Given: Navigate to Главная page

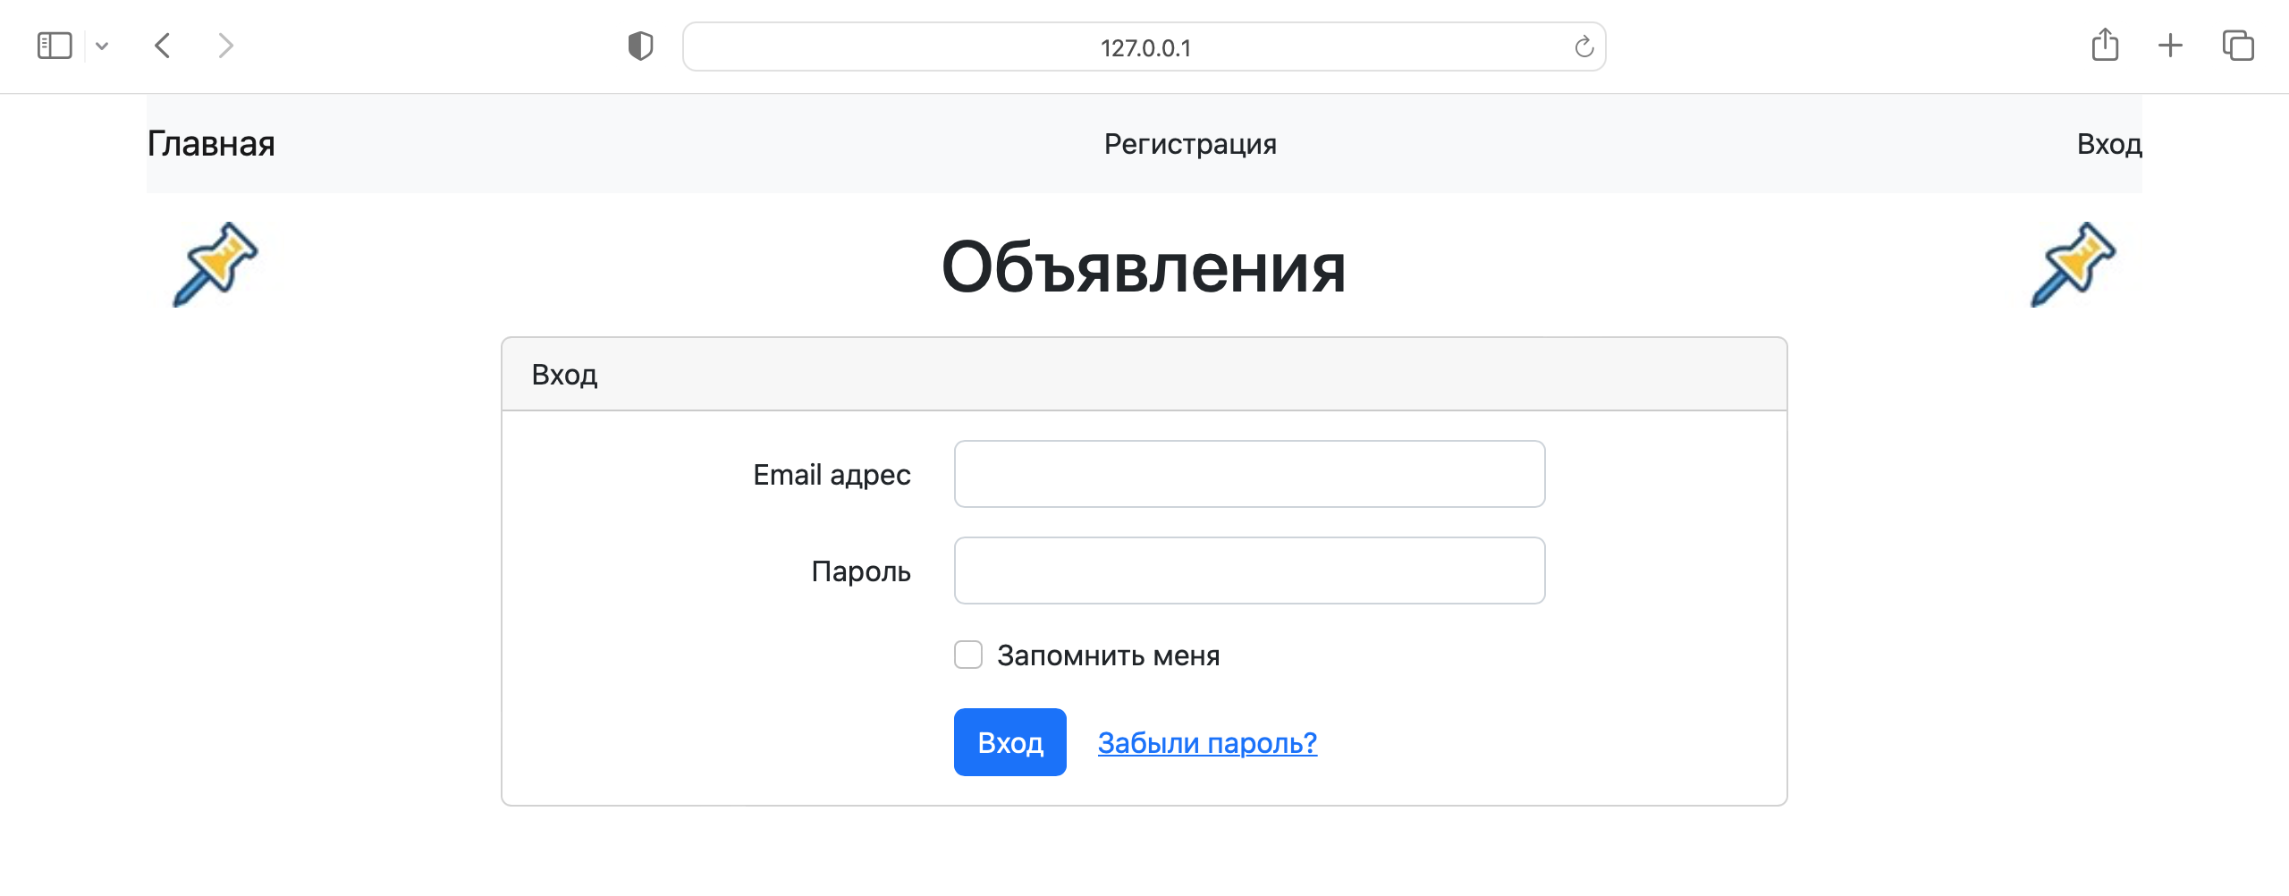Looking at the screenshot, I should [211, 143].
